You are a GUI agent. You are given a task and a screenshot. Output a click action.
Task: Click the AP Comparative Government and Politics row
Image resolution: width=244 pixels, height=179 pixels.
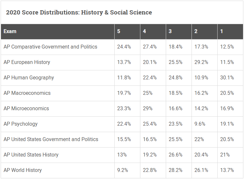click(50, 47)
